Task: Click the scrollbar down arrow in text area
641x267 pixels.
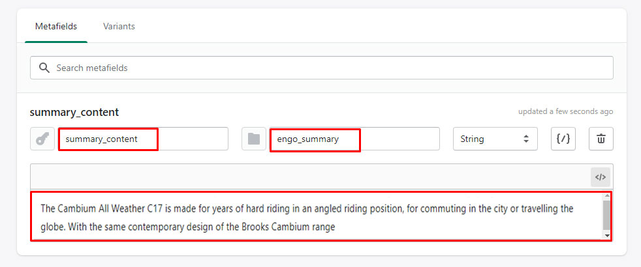Action: pyautogui.click(x=606, y=236)
